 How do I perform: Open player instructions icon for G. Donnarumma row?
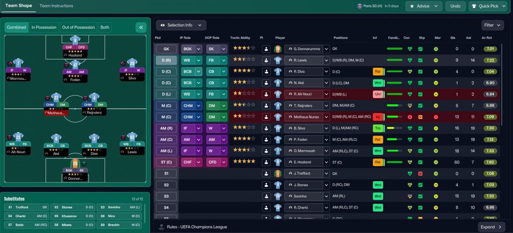[266, 49]
